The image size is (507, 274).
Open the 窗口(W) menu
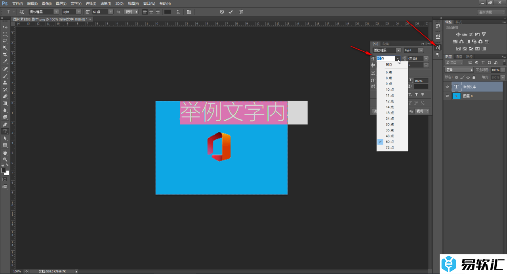coord(149,3)
